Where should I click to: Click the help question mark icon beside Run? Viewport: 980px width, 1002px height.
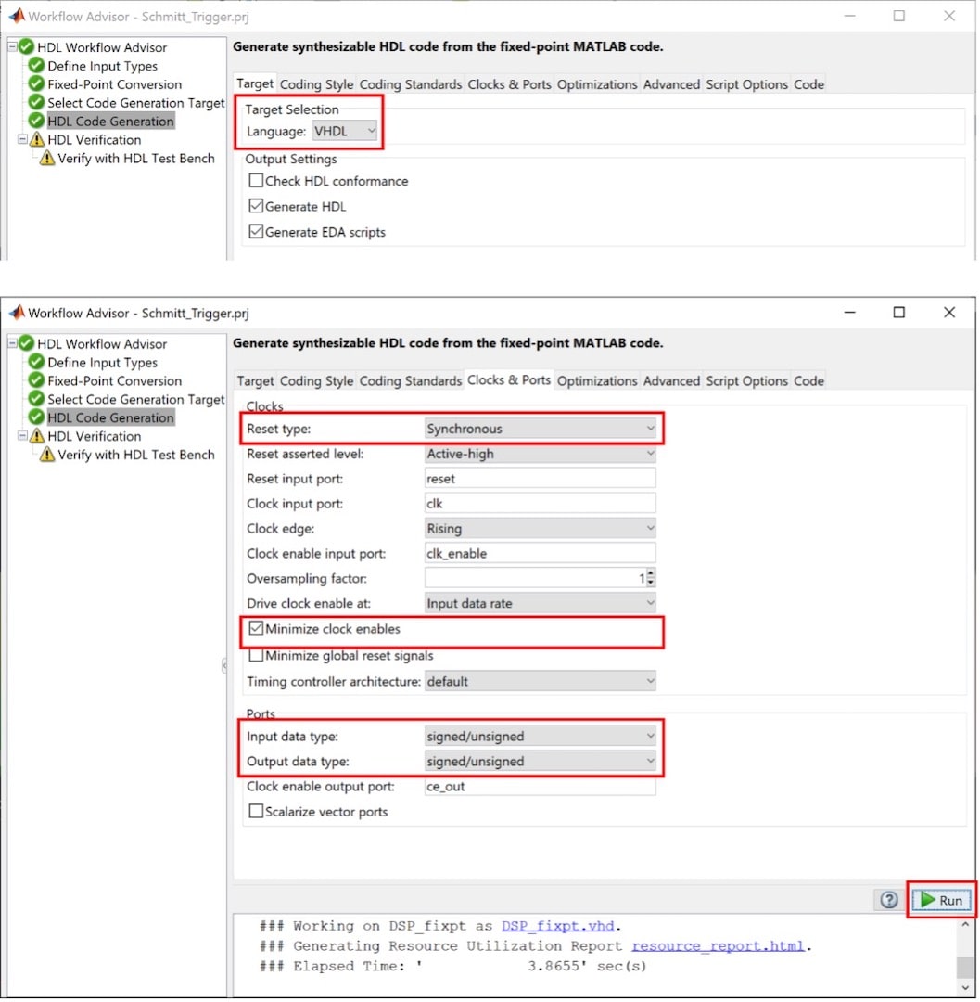point(889,900)
